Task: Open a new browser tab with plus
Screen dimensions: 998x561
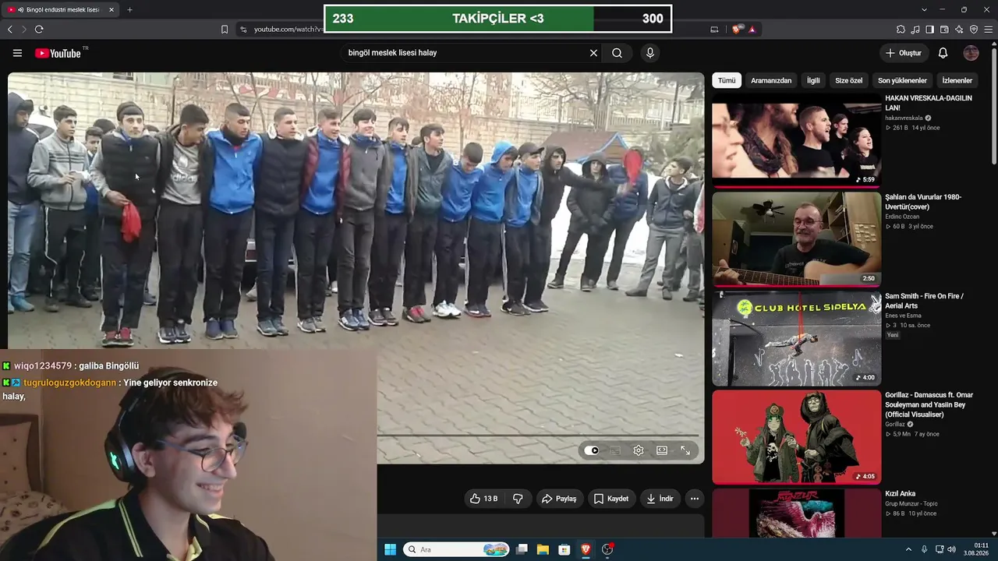Action: tap(129, 9)
